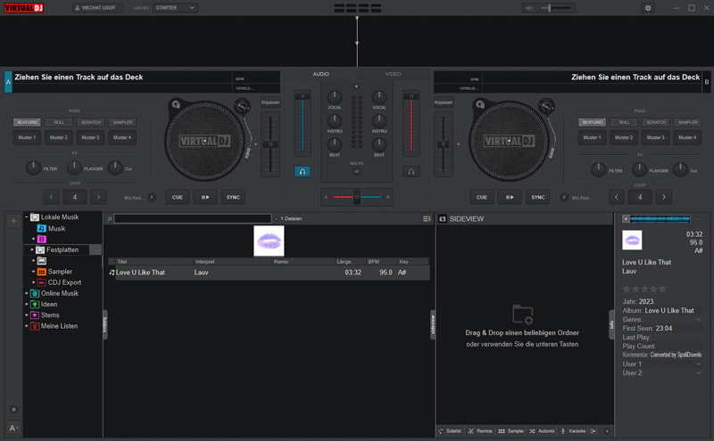714x441 pixels.
Task: Select the pink video folder icon
Action: click(x=41, y=239)
